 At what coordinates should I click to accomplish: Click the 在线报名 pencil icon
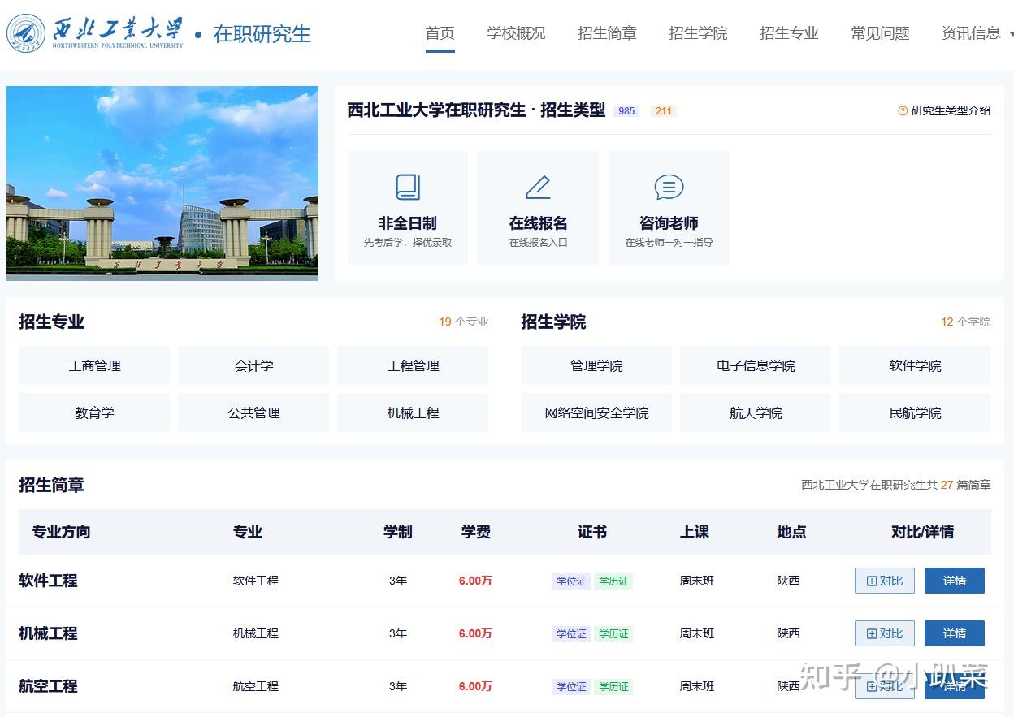[538, 188]
